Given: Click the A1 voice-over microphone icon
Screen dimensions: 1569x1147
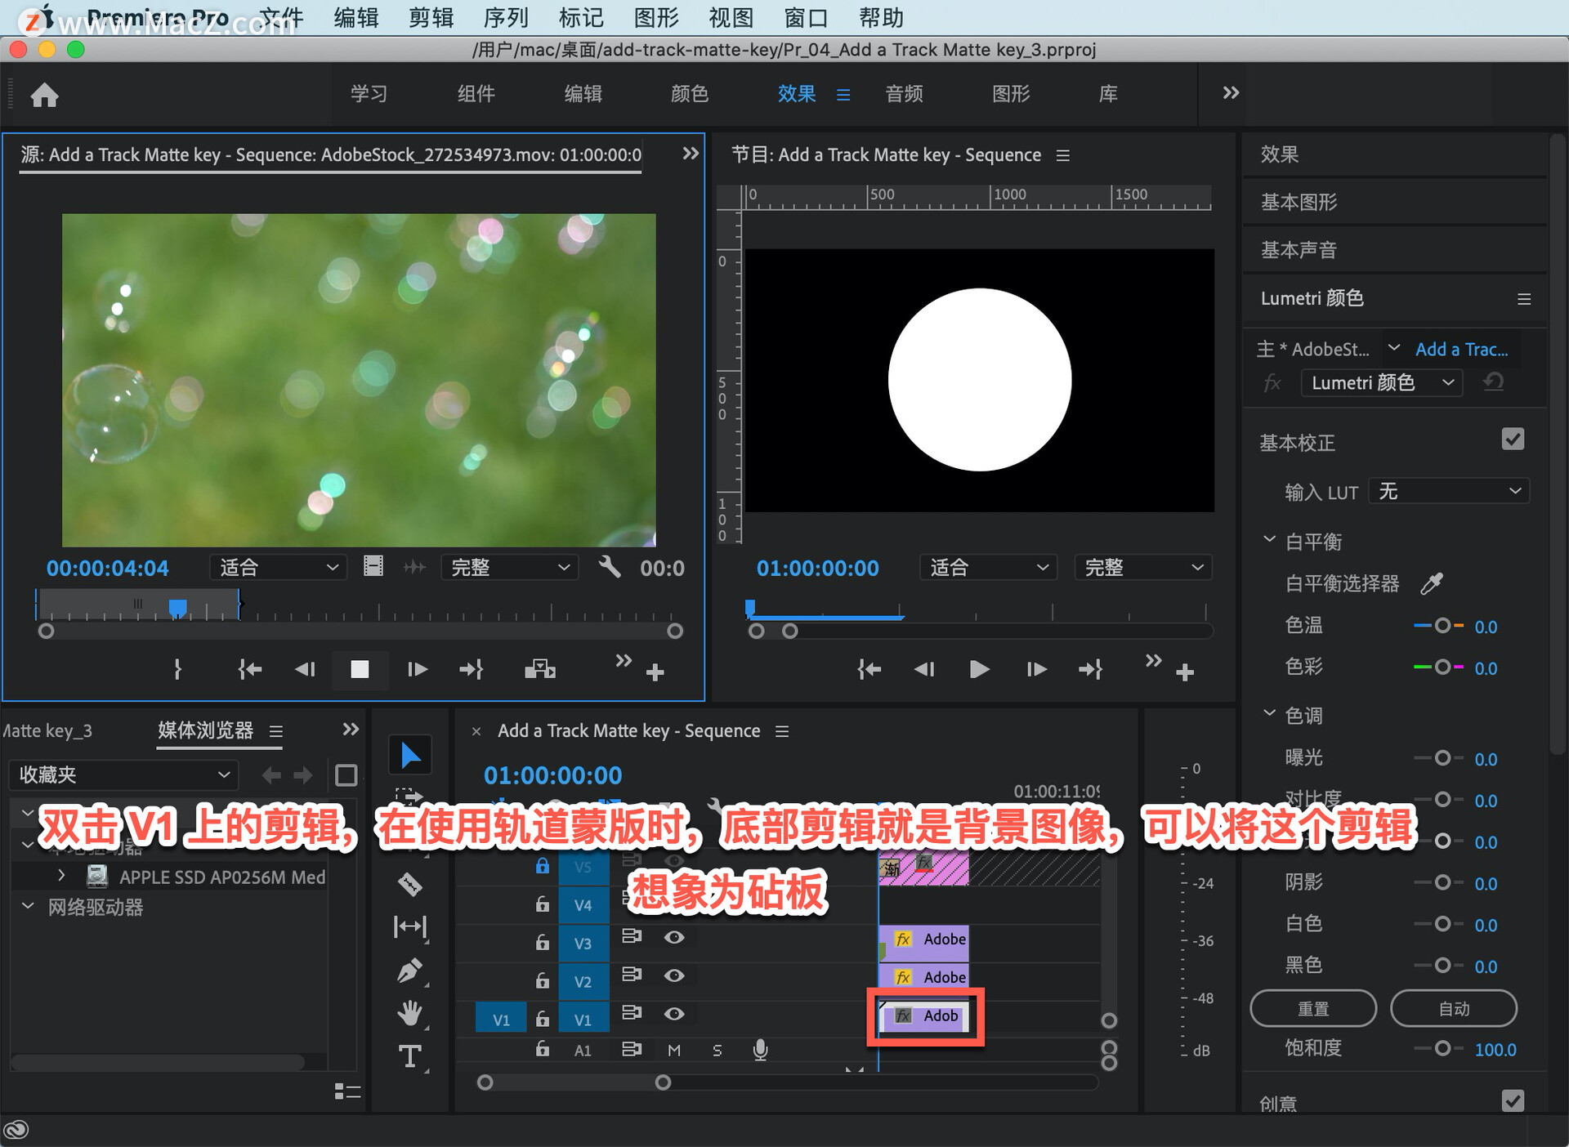Looking at the screenshot, I should point(760,1050).
